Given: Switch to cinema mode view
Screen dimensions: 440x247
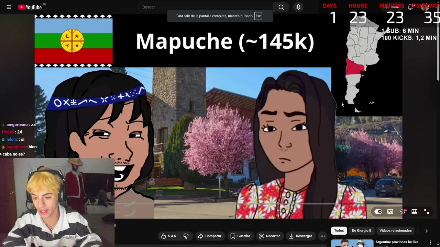Looking at the screenshot, I should pyautogui.click(x=414, y=212).
